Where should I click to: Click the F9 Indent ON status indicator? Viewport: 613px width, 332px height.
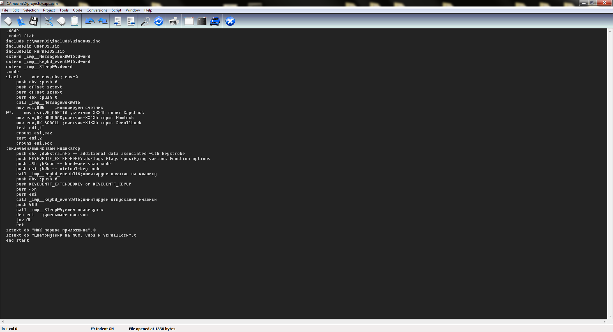click(x=102, y=329)
